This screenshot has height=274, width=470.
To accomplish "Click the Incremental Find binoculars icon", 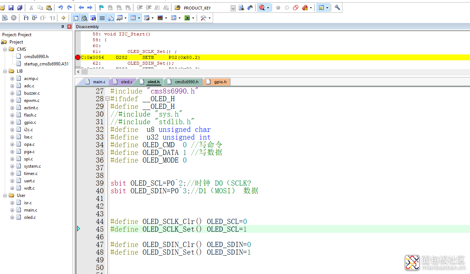I will pyautogui.click(x=250, y=8).
